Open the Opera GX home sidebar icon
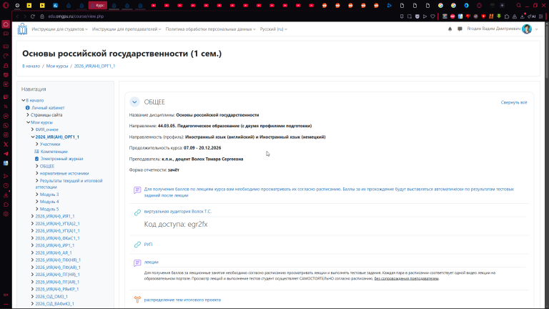 [6, 24]
